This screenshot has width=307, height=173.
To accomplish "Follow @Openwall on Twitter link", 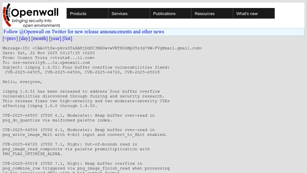I will coord(83,32).
